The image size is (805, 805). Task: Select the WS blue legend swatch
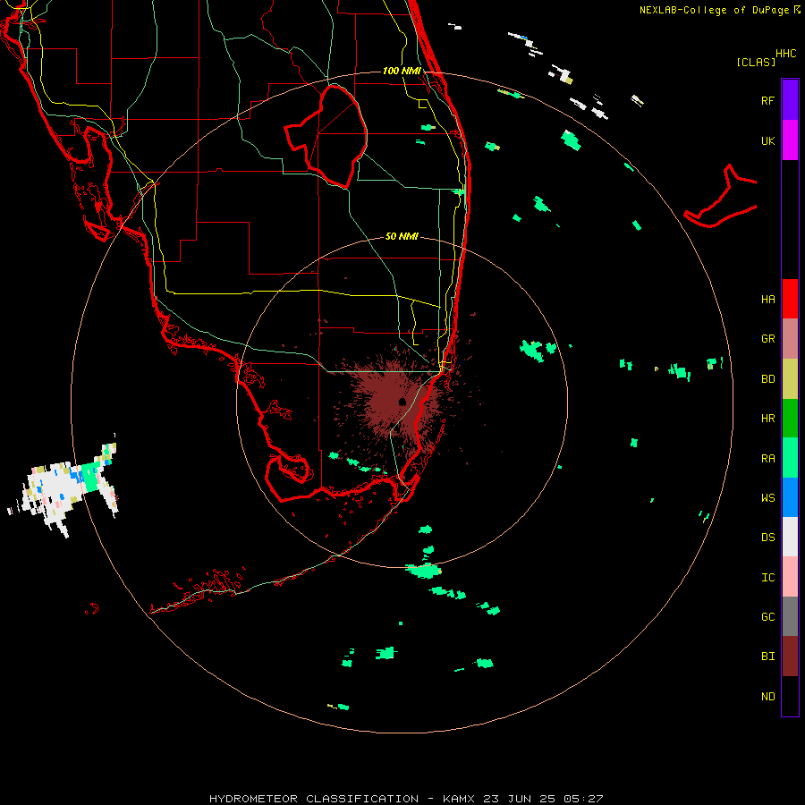click(x=790, y=497)
